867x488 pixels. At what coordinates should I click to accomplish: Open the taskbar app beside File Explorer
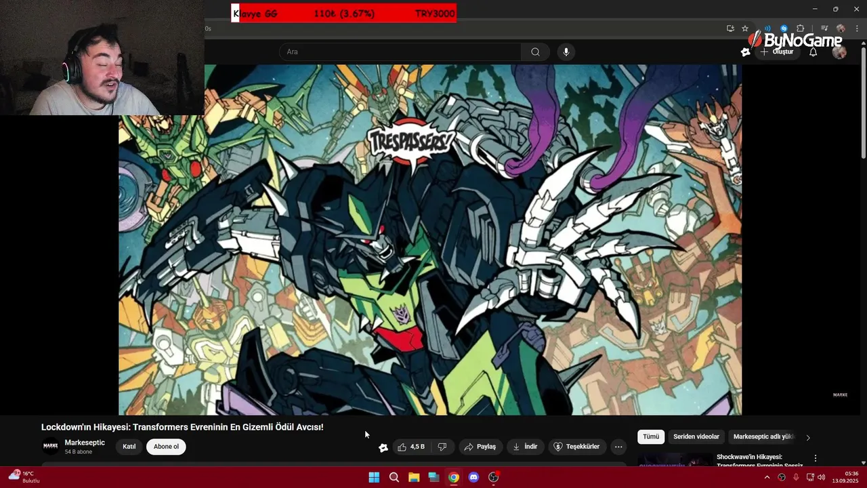click(x=433, y=477)
